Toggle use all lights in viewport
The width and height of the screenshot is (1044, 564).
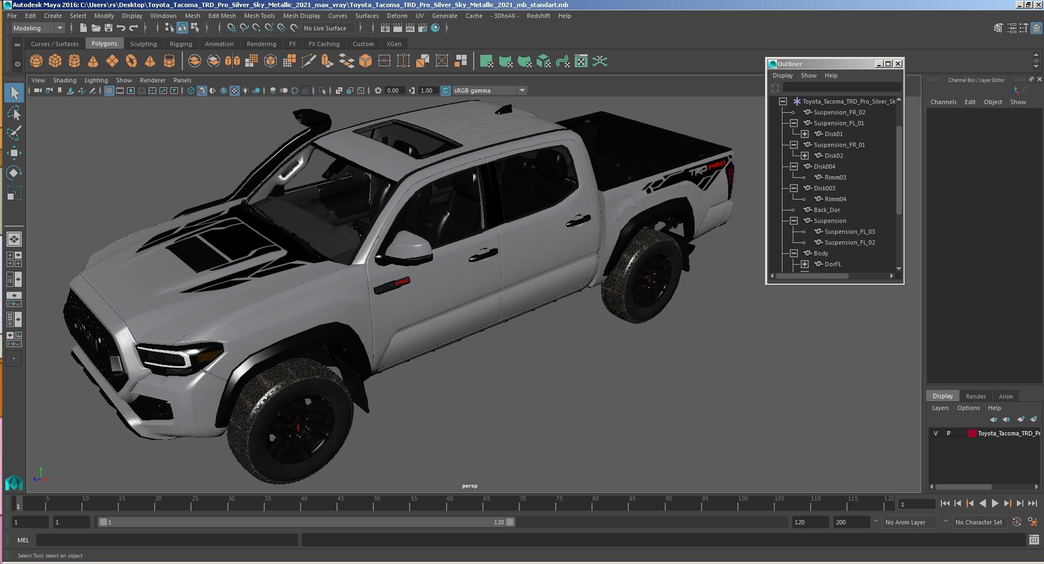[x=245, y=91]
